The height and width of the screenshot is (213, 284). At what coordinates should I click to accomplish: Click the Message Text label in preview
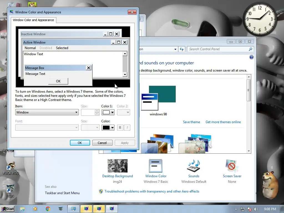[35, 74]
